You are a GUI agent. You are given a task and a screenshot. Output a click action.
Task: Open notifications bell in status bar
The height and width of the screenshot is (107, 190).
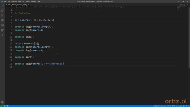[x=187, y=106]
